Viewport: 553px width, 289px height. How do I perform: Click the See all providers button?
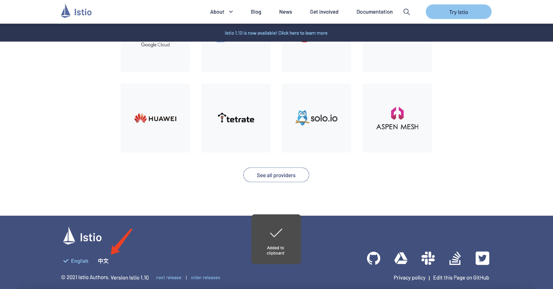click(276, 175)
